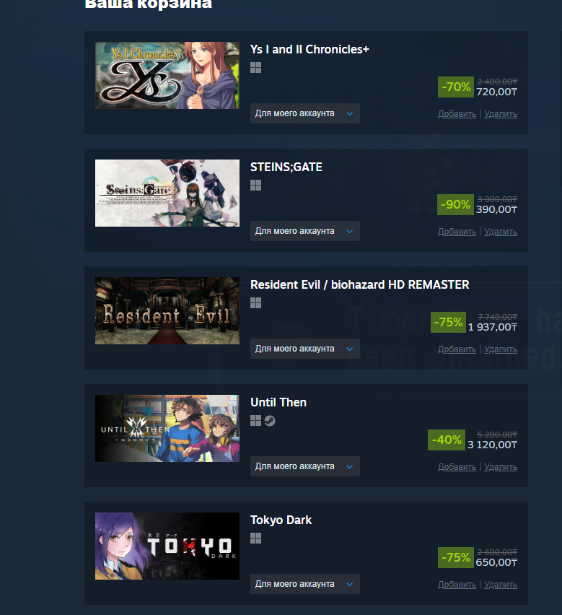Click the Windows icon under Until Then

tap(255, 421)
